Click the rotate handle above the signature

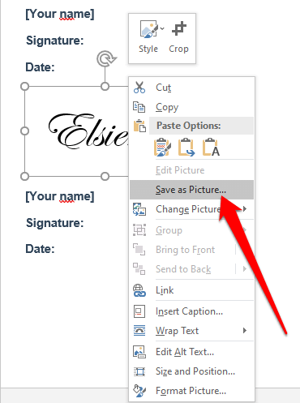(x=106, y=58)
